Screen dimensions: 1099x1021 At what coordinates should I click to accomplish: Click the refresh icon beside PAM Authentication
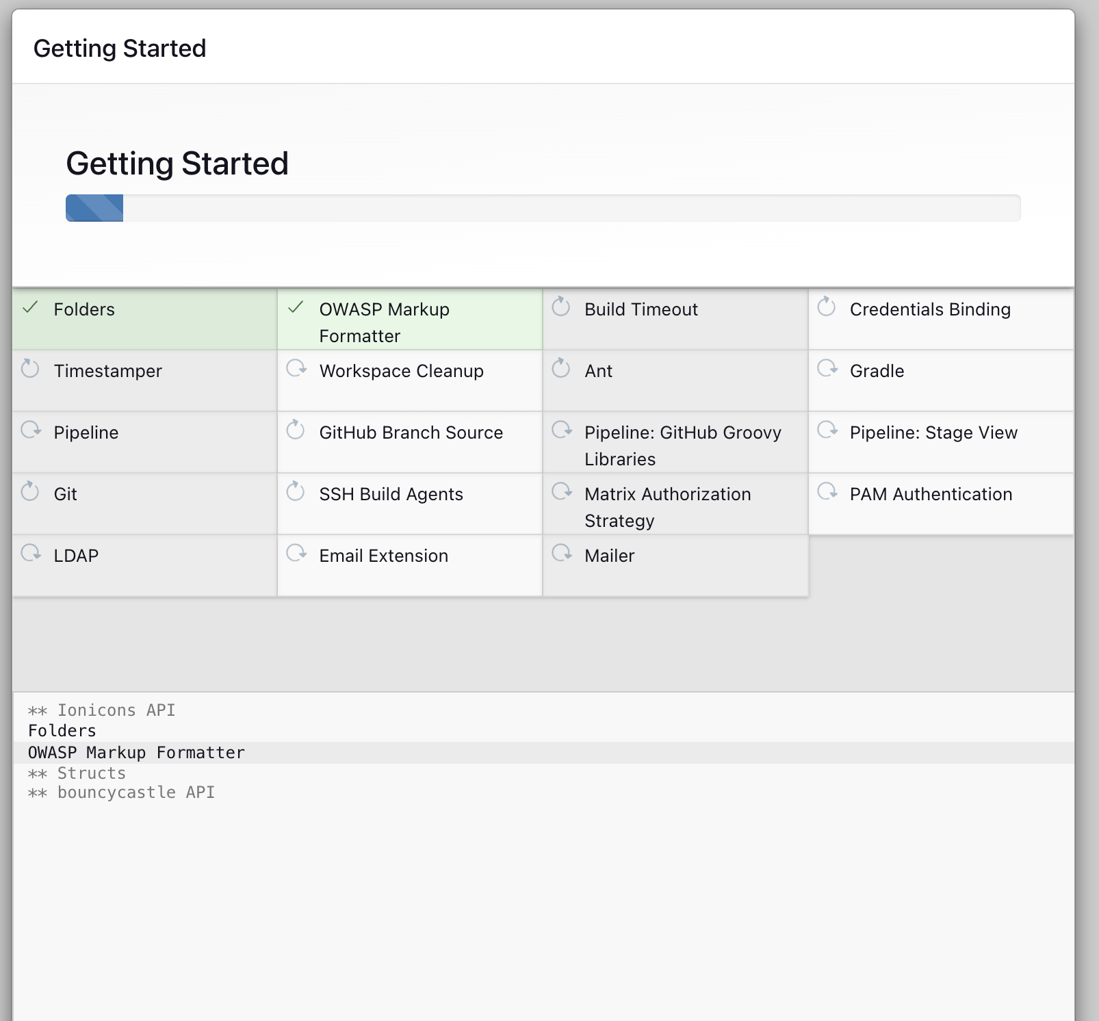pos(827,492)
